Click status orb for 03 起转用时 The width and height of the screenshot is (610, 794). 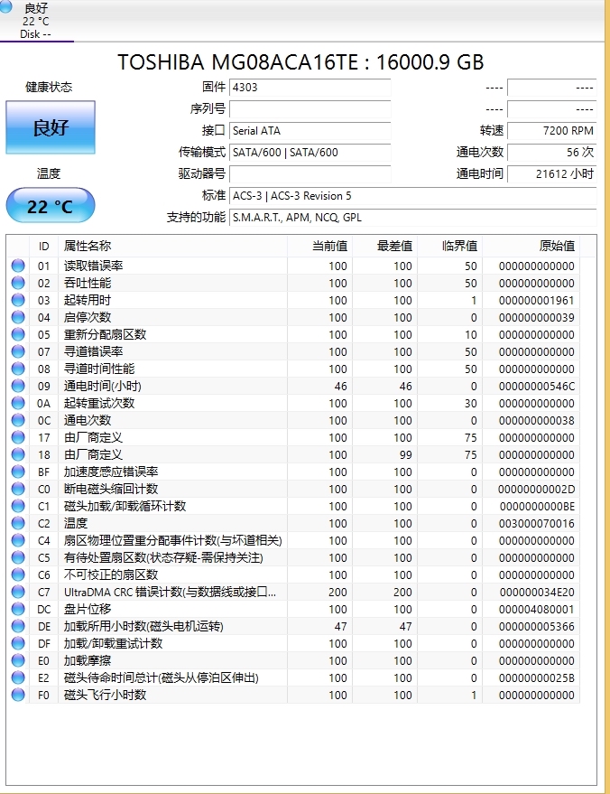click(18, 300)
